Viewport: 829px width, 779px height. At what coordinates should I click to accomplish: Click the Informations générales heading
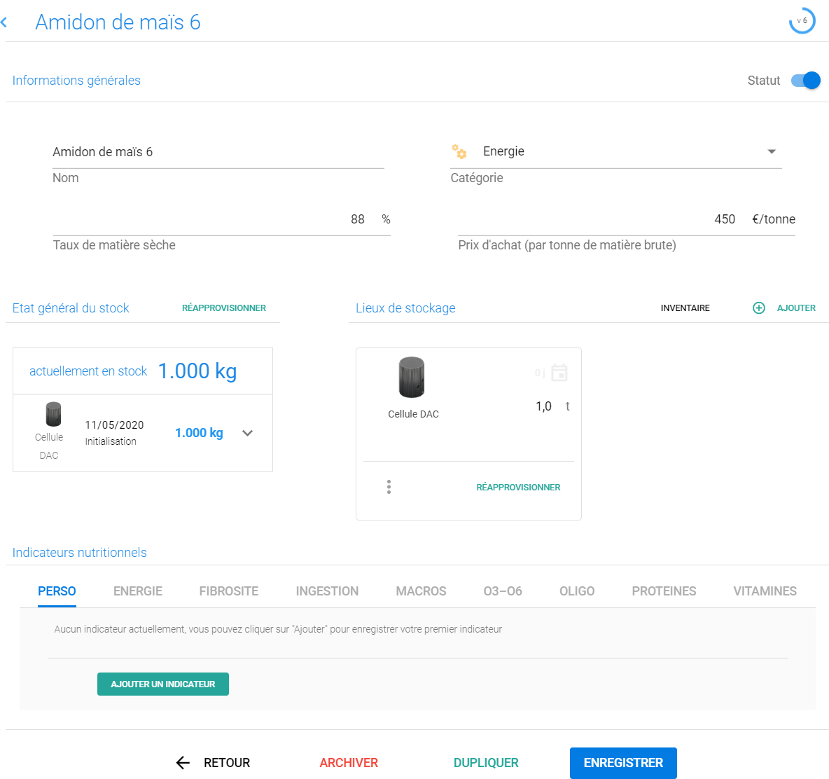(x=76, y=81)
